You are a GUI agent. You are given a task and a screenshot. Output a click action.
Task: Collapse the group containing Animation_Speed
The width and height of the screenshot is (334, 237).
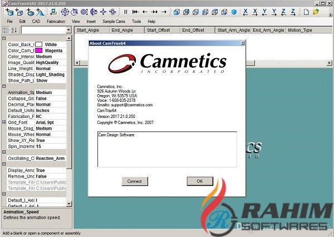point(4,86)
